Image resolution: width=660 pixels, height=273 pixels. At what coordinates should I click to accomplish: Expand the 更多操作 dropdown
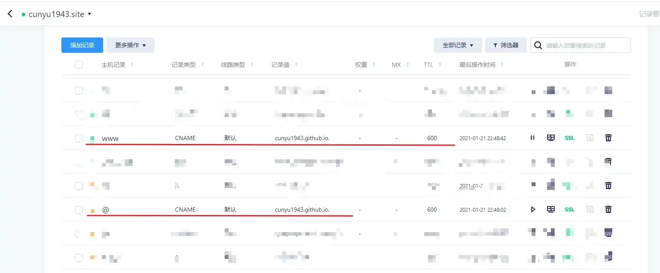(130, 45)
